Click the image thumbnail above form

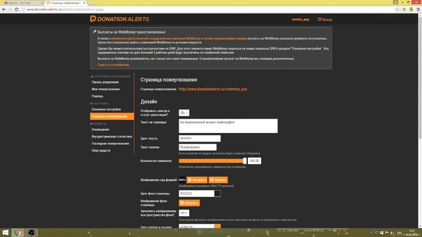tap(182, 180)
